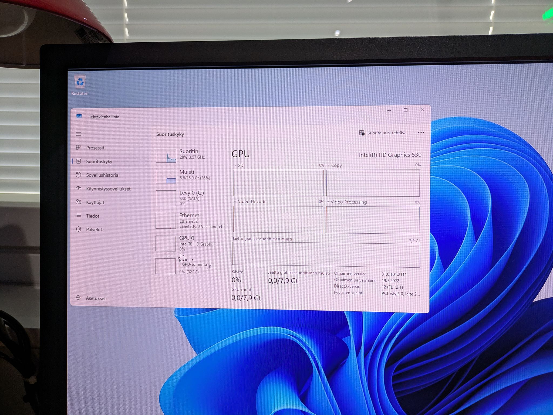Select the Ethernet performance entry
Screen dimensions: 553x415
click(189, 221)
